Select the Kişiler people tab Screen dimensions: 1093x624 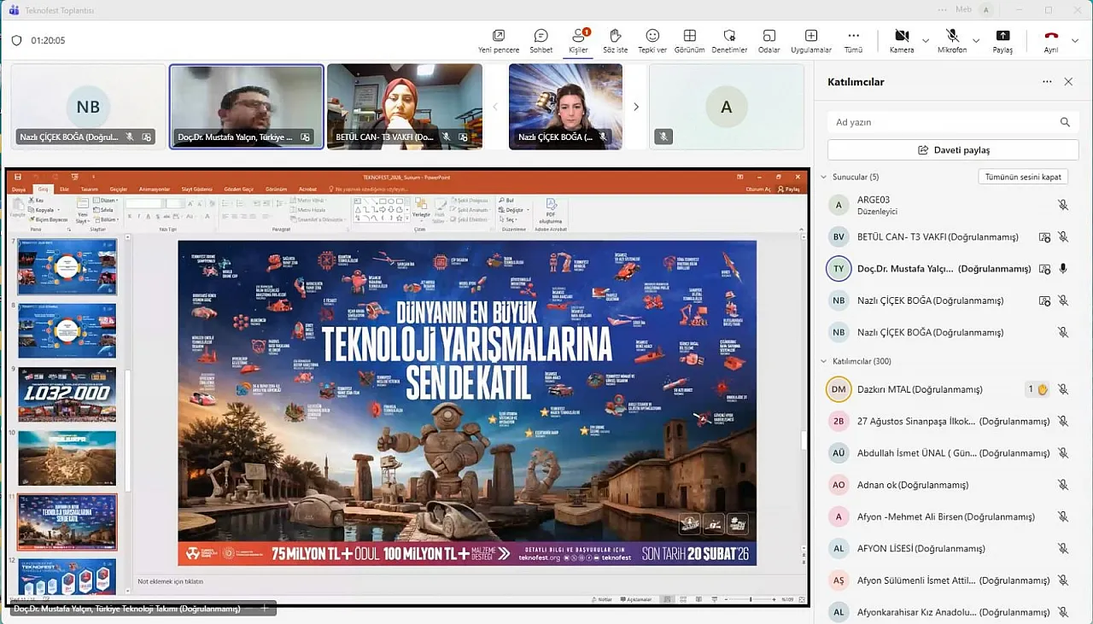(579, 36)
